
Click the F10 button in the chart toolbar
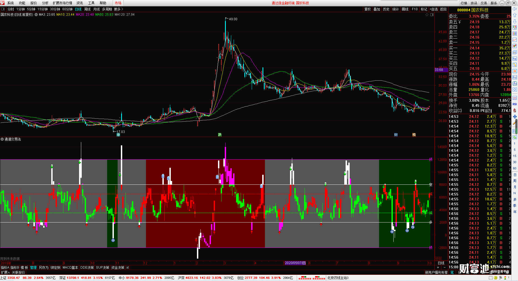click(x=415, y=9)
